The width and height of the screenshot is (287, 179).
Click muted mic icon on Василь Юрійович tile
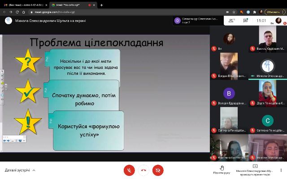pyautogui.click(x=252, y=49)
